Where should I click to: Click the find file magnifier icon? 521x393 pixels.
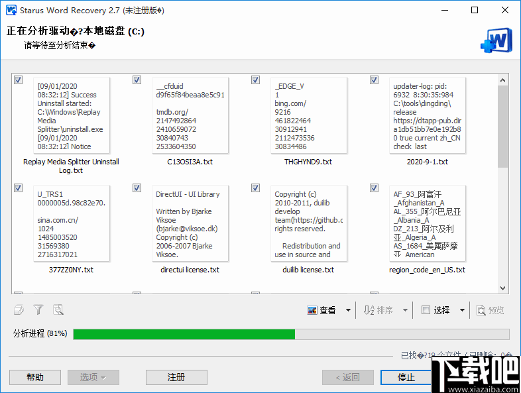point(58,310)
